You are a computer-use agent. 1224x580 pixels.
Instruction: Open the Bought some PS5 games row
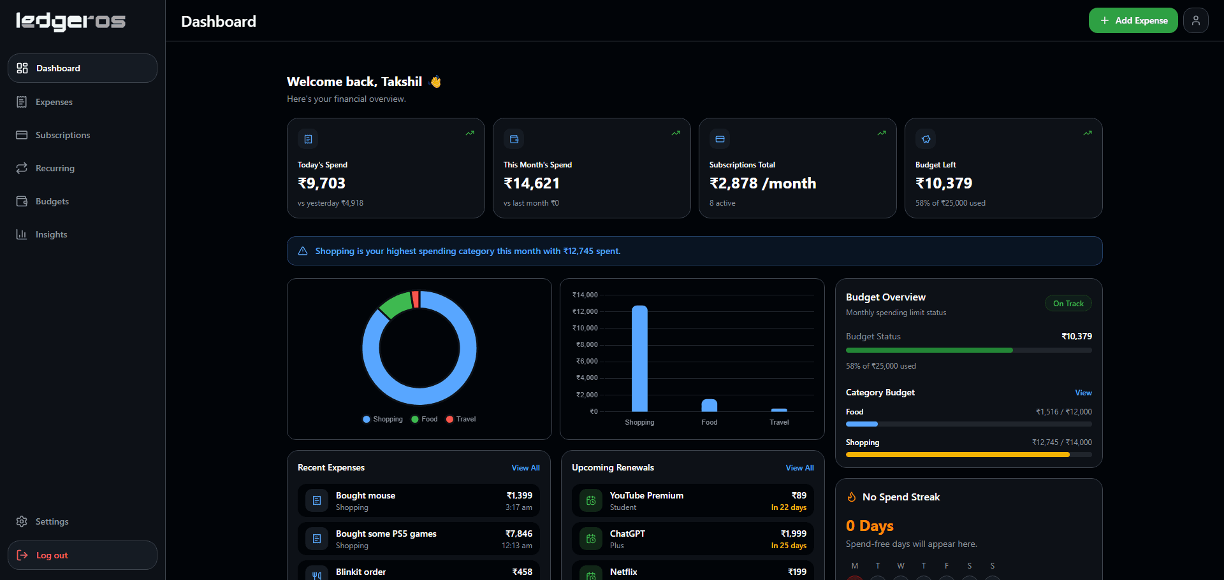pos(419,539)
